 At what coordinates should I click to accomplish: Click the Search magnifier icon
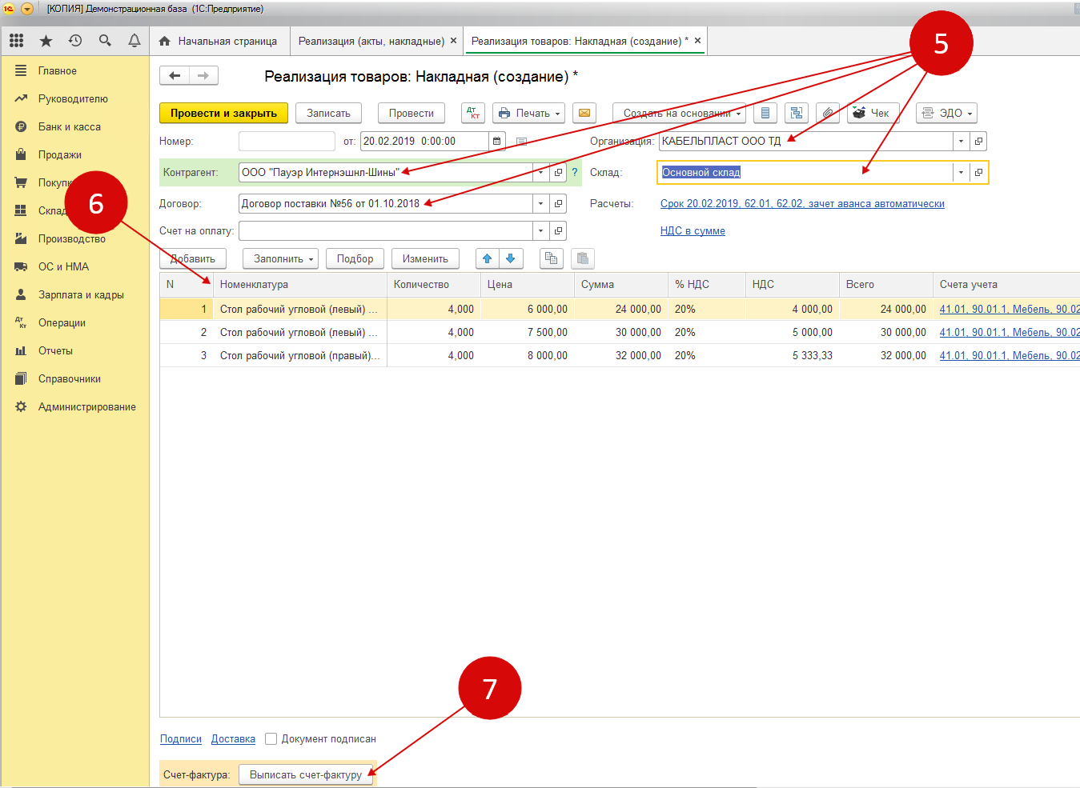(105, 41)
